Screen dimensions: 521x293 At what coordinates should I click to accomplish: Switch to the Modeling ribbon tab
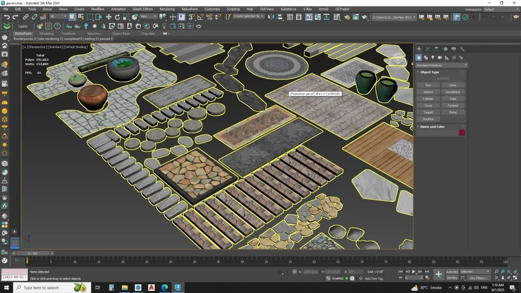46,33
